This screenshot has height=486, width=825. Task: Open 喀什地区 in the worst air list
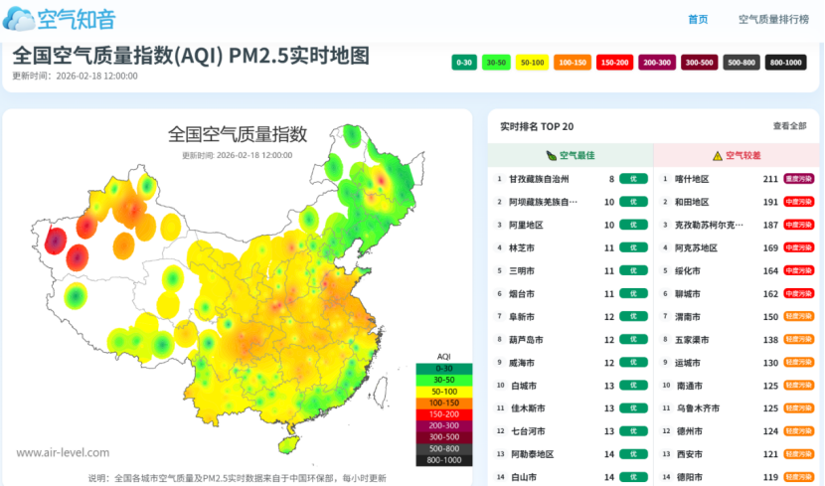(692, 179)
